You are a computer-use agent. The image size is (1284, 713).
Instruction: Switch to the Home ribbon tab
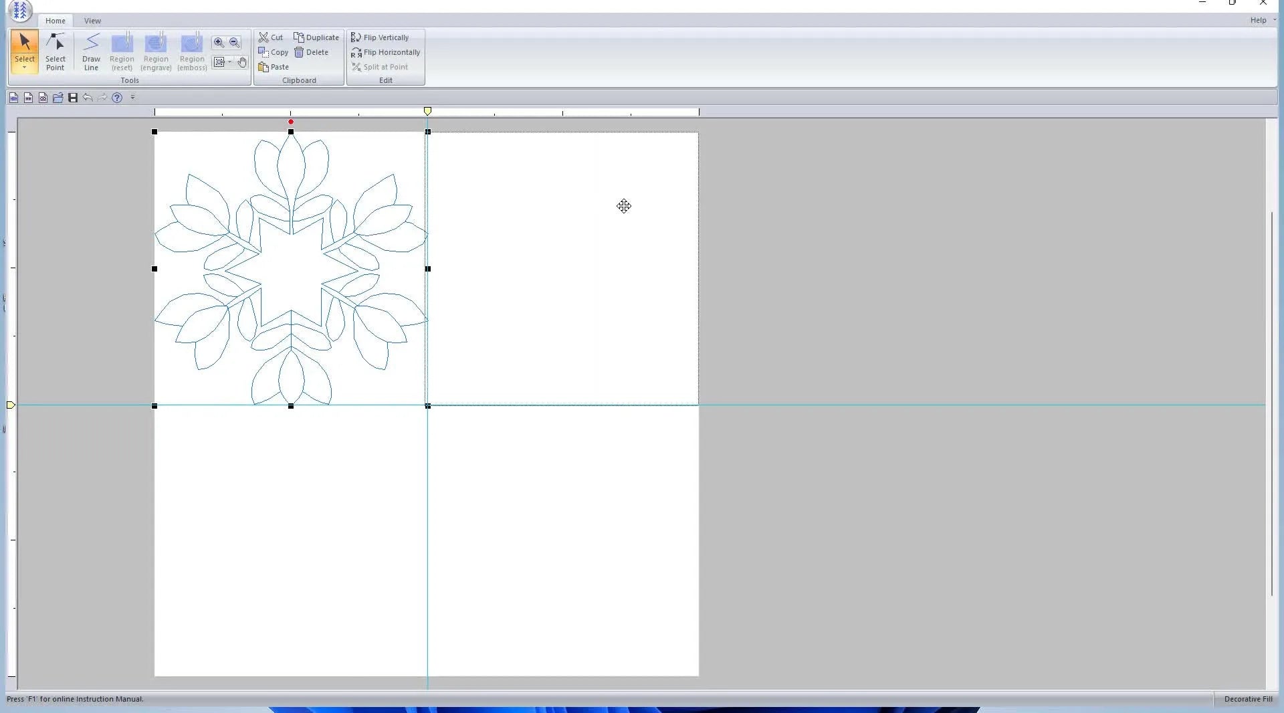(56, 21)
